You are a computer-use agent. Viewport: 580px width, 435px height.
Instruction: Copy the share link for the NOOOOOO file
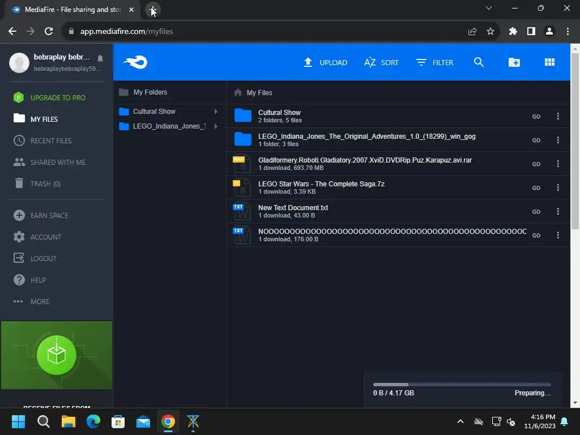(x=536, y=235)
